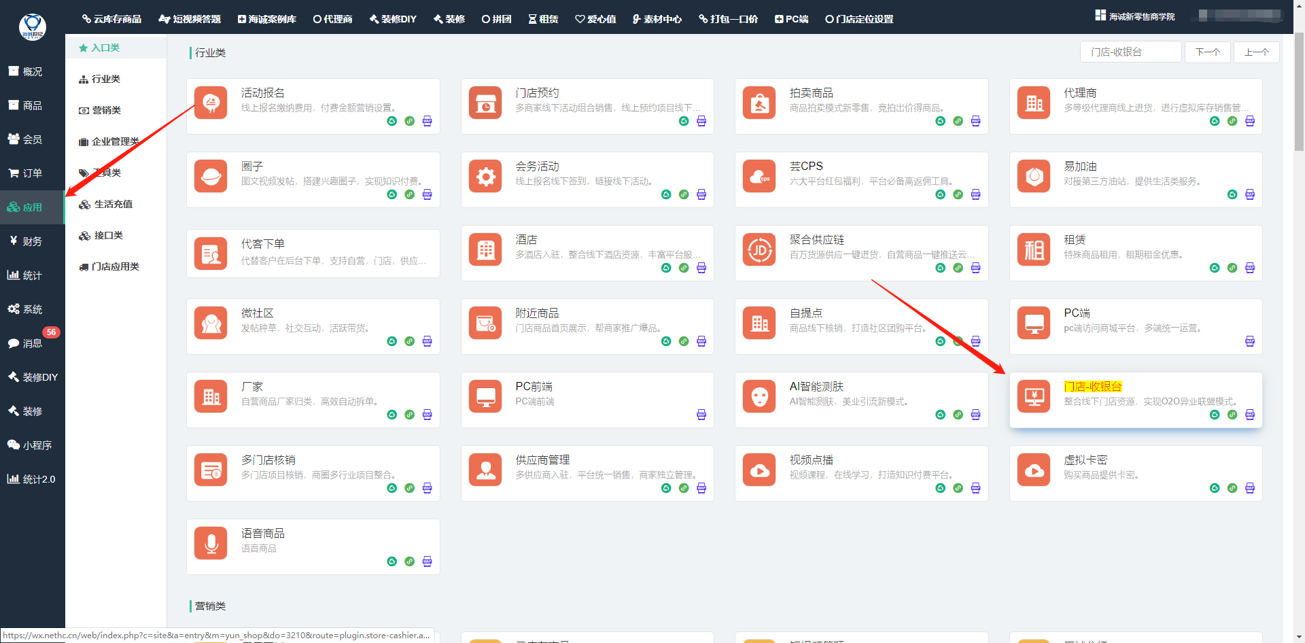Open the 酒店 building icon
The height and width of the screenshot is (643, 1305).
coord(485,249)
